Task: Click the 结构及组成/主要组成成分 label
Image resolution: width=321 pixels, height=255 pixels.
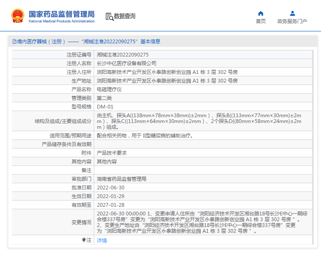Action: [63, 121]
